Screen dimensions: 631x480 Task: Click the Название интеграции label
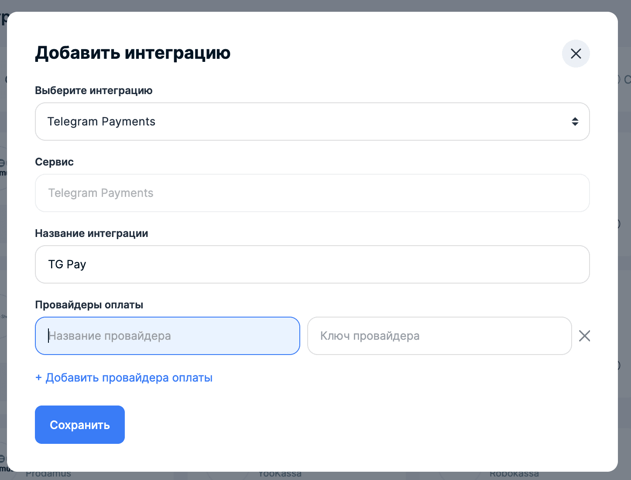coord(92,233)
